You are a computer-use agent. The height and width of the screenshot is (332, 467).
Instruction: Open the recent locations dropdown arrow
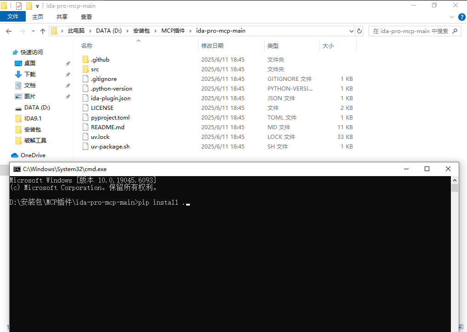(33, 31)
